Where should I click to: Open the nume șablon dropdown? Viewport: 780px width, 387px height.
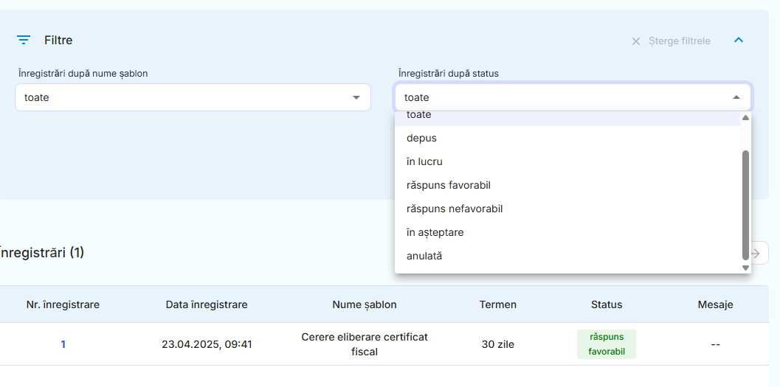click(x=193, y=97)
